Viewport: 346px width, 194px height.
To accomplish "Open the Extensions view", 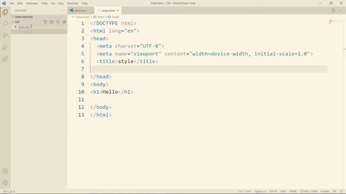I will [x=5, y=59].
